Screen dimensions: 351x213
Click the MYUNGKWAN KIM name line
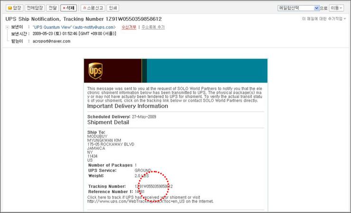pyautogui.click(x=104, y=140)
